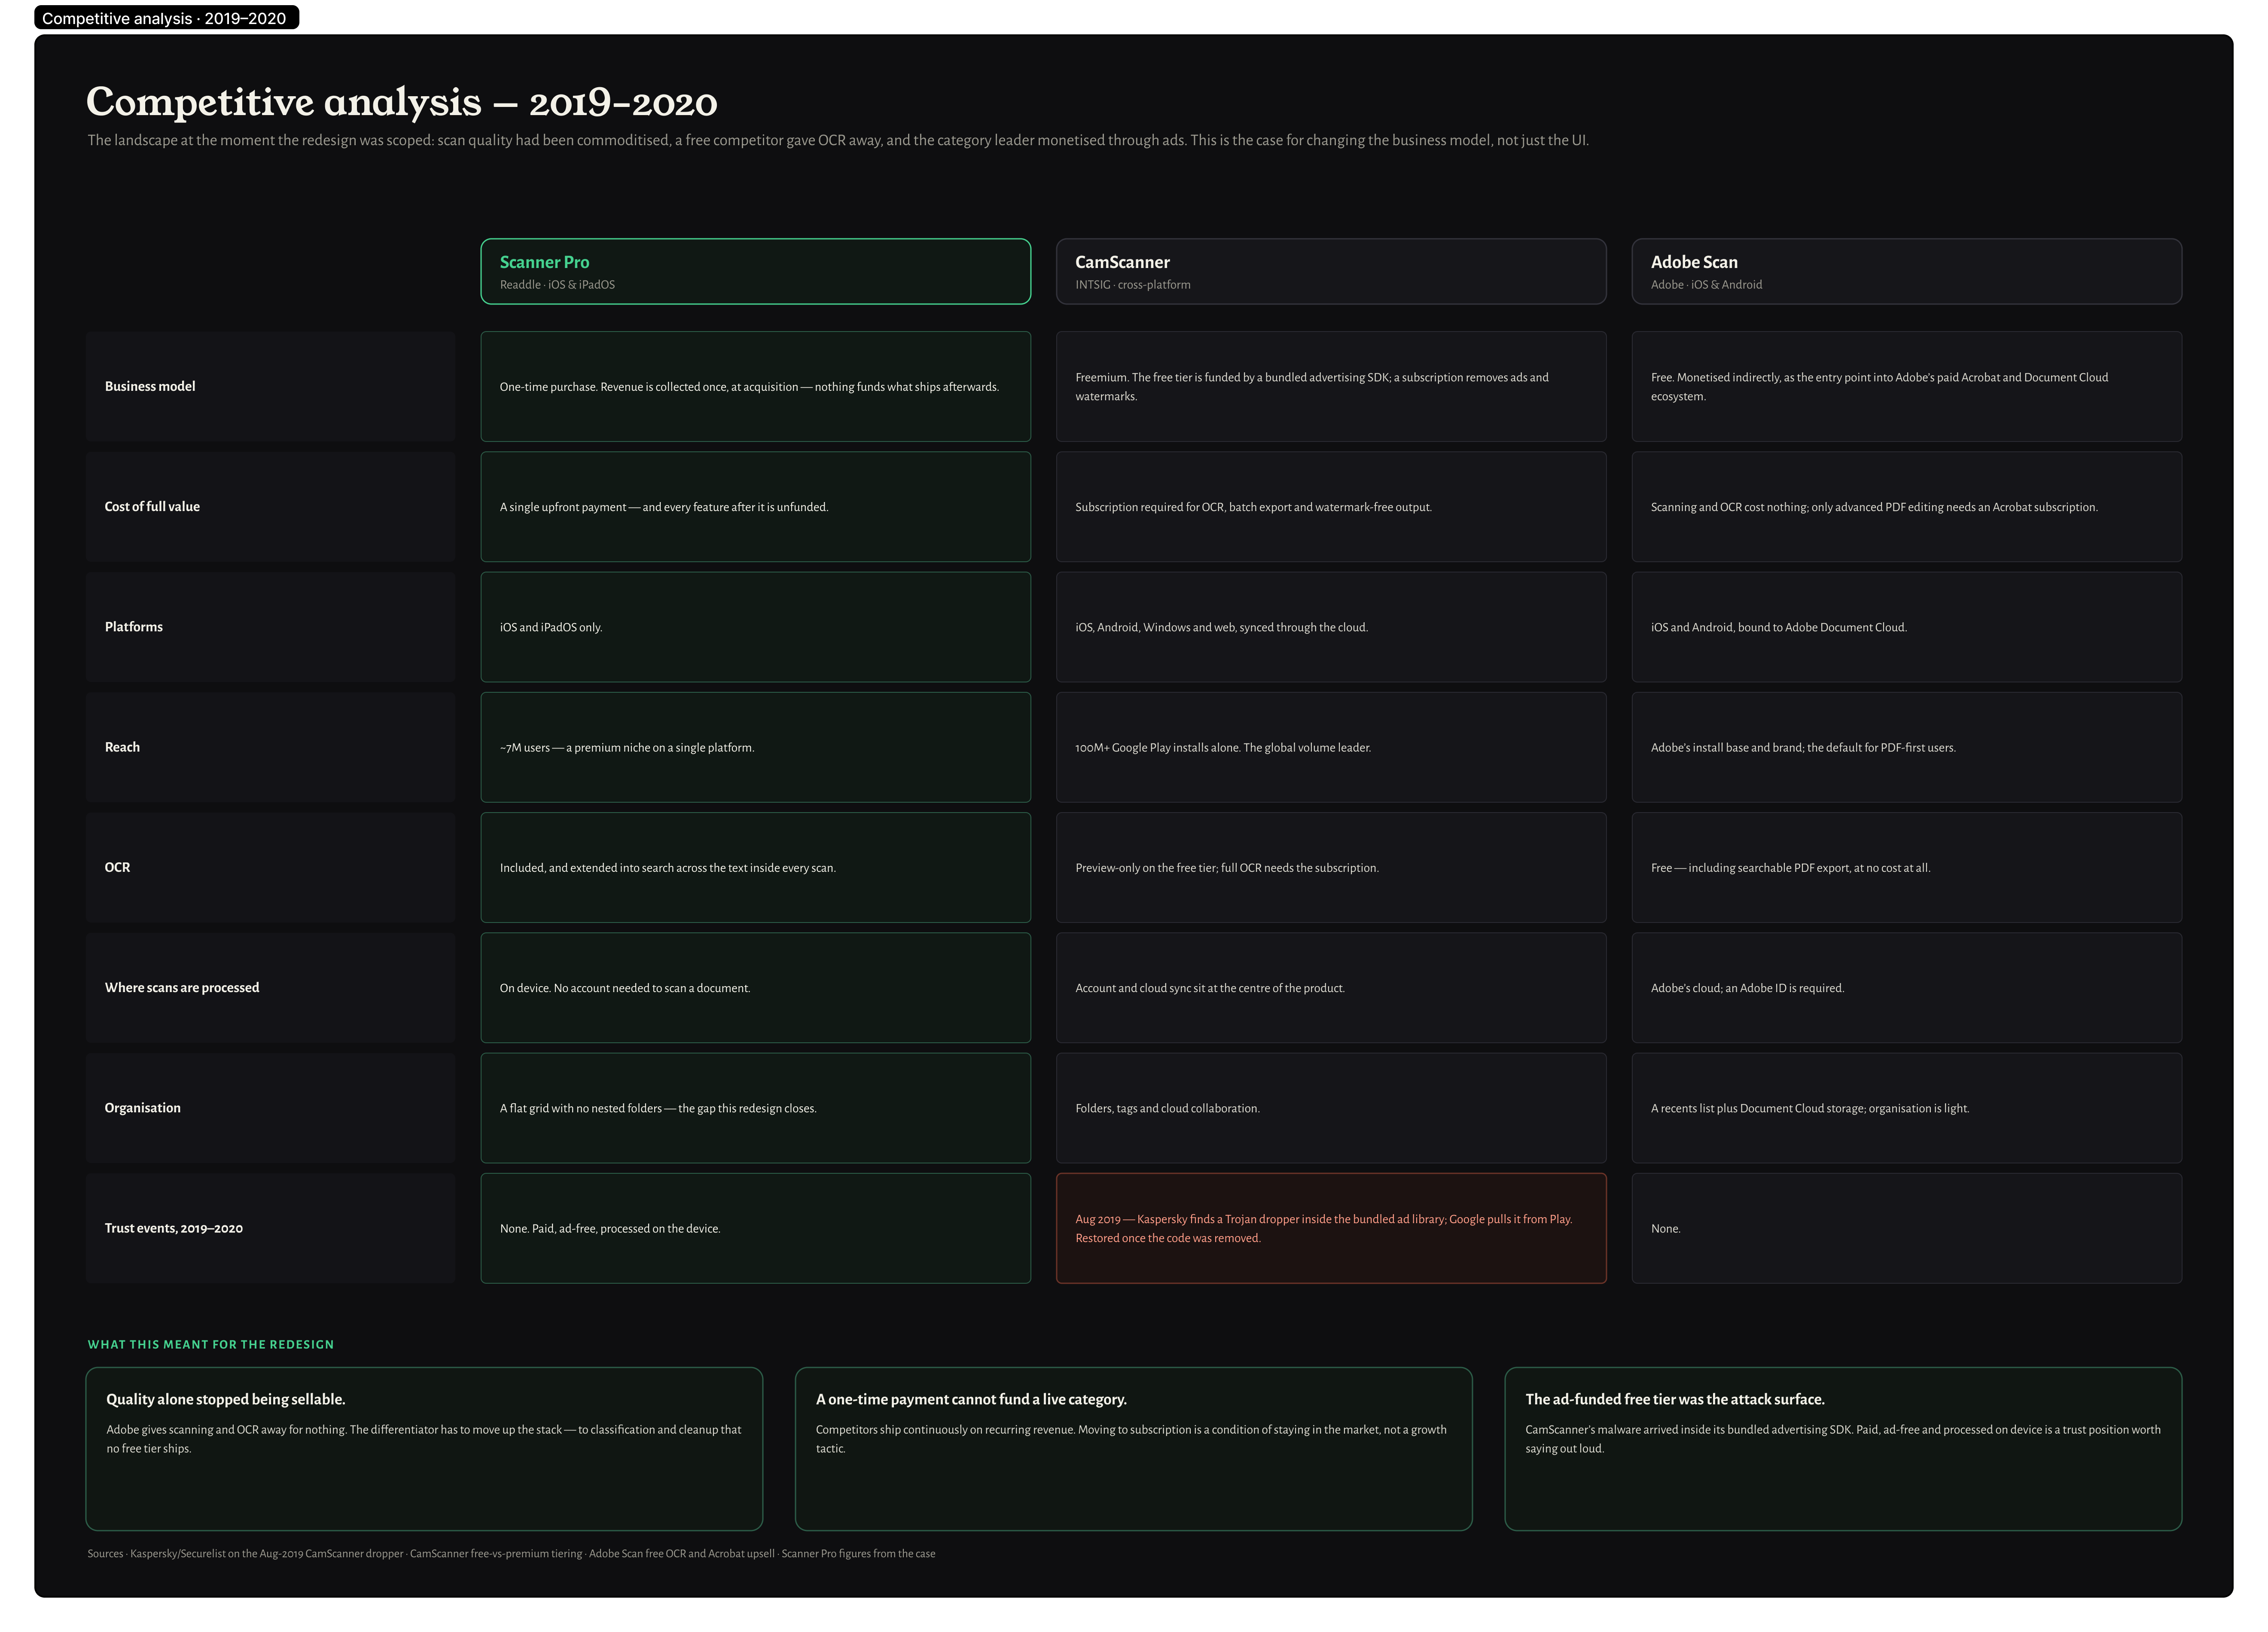The width and height of the screenshot is (2268, 1632).
Task: Click the 'Sources · Kaspersky/Securelist' footnote line
Action: 511,1553
